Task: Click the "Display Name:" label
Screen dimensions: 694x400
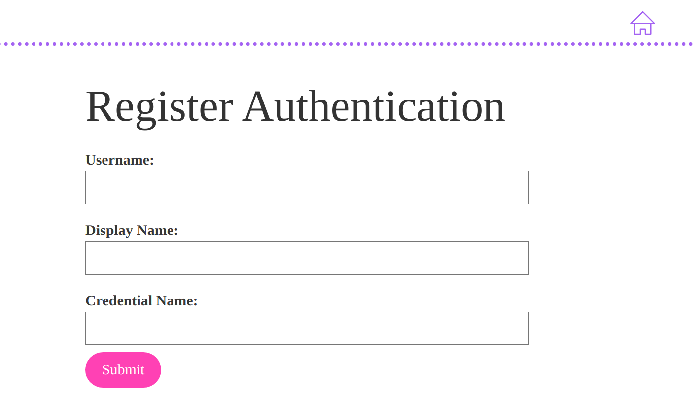Action: pos(132,230)
